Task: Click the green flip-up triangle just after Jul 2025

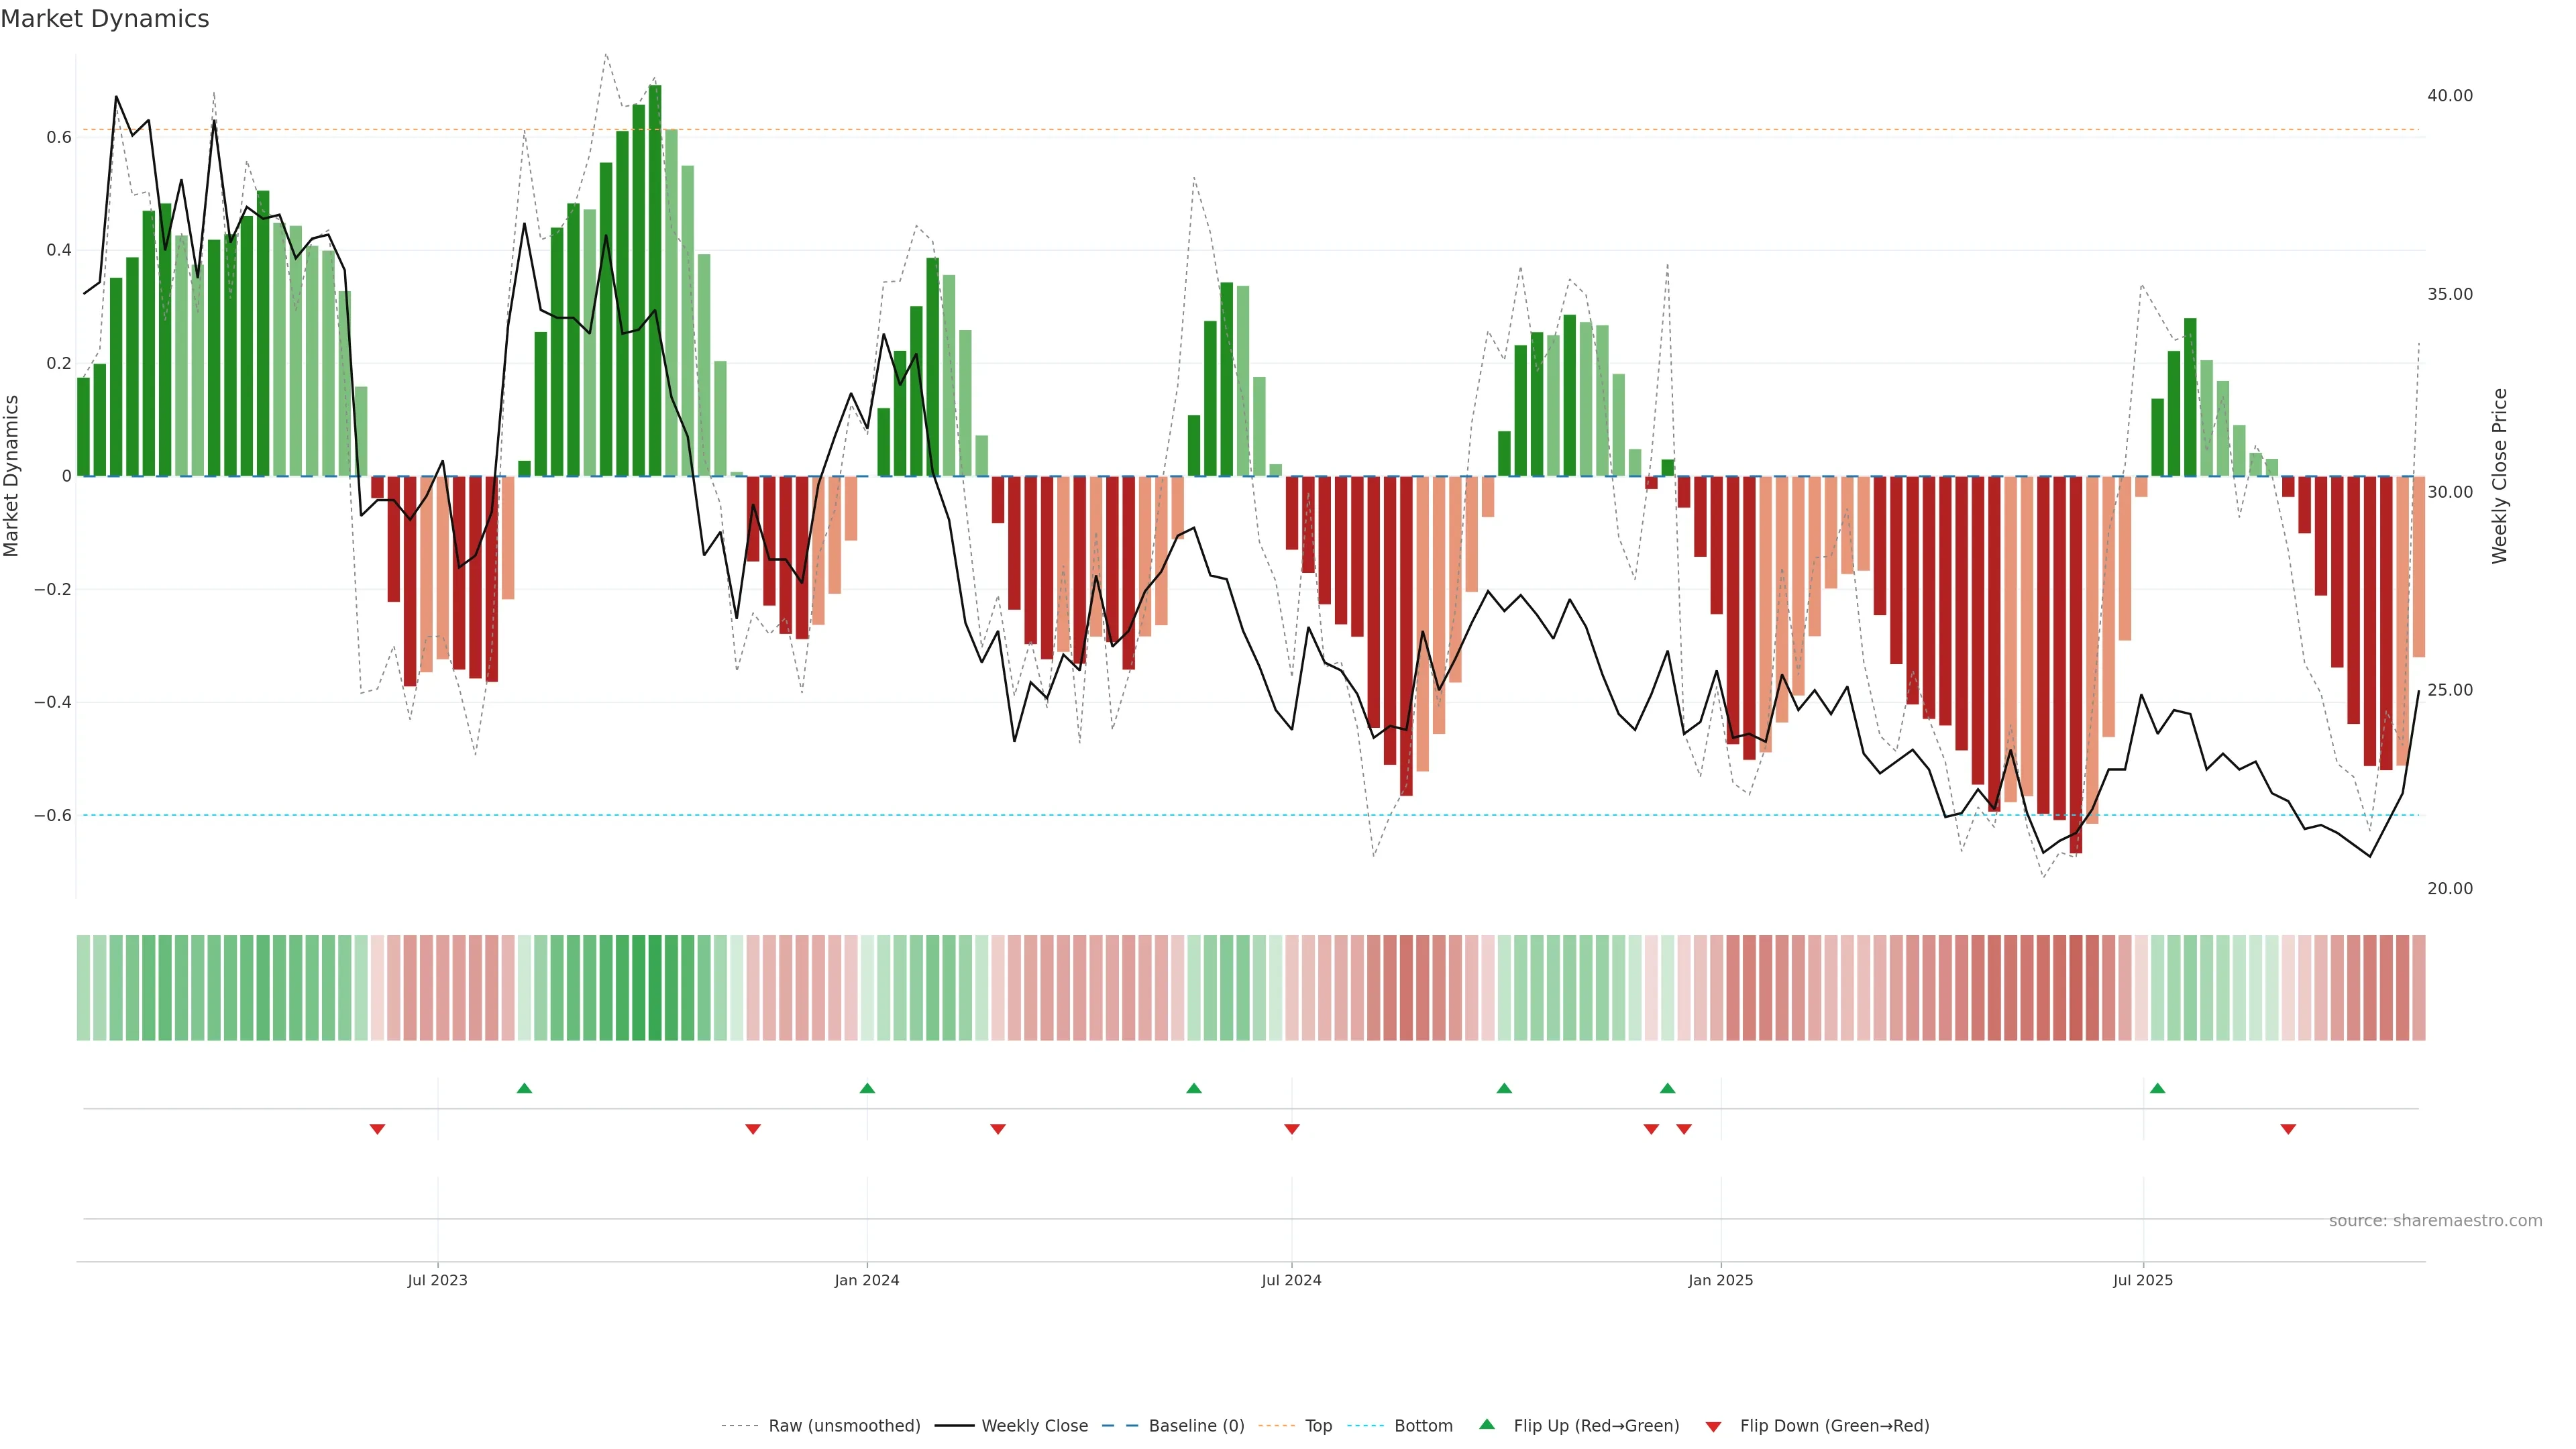Action: [2157, 1088]
